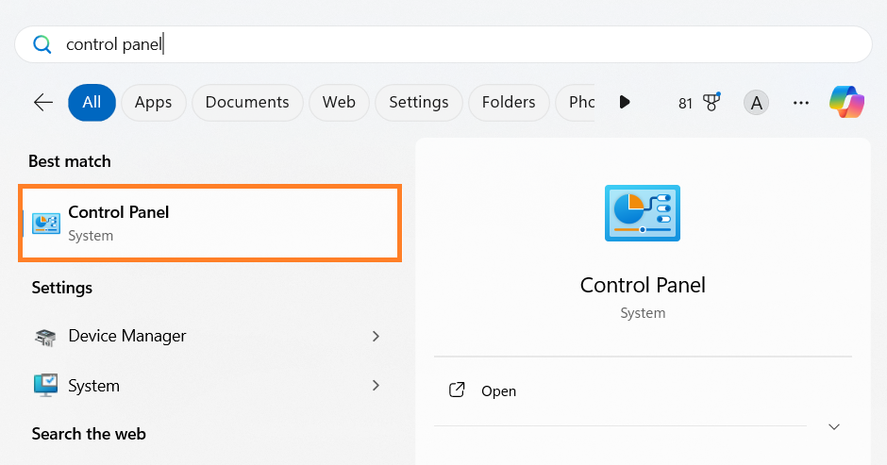The image size is (887, 465).
Task: Select the Documents filter tab
Action: point(247,102)
